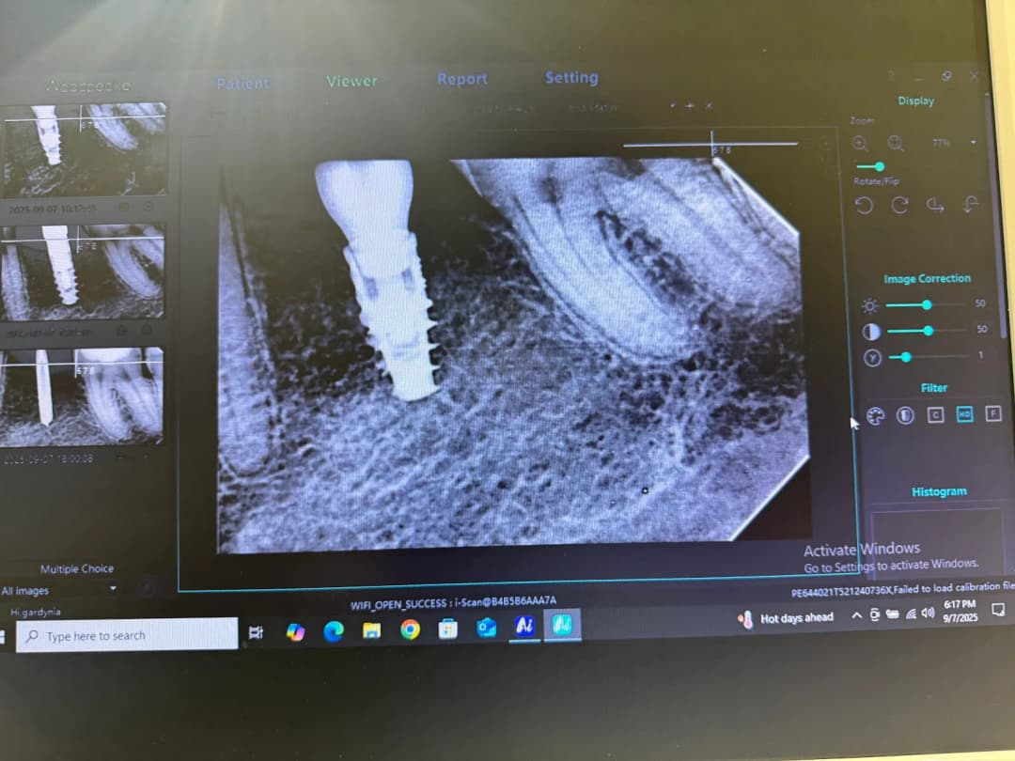Click the Image Correction heading
Screen dimensions: 1015x761
[x=927, y=279]
